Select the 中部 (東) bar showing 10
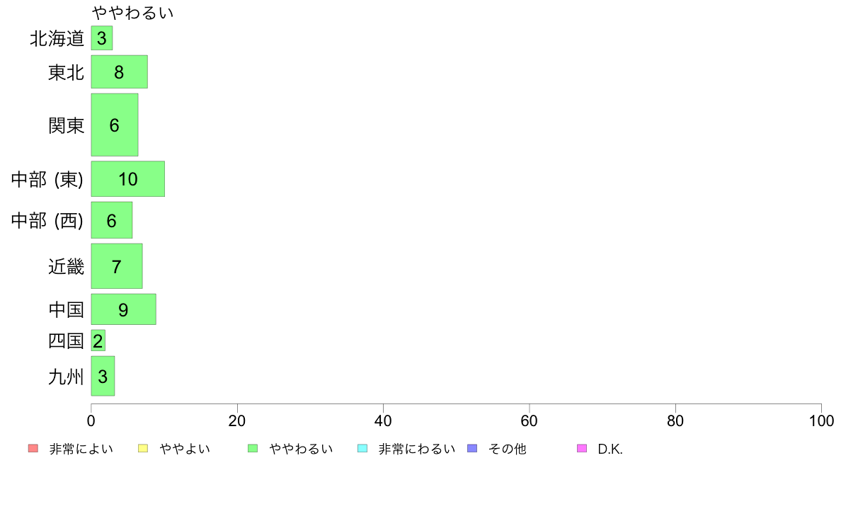The height and width of the screenshot is (521, 841). click(x=127, y=178)
